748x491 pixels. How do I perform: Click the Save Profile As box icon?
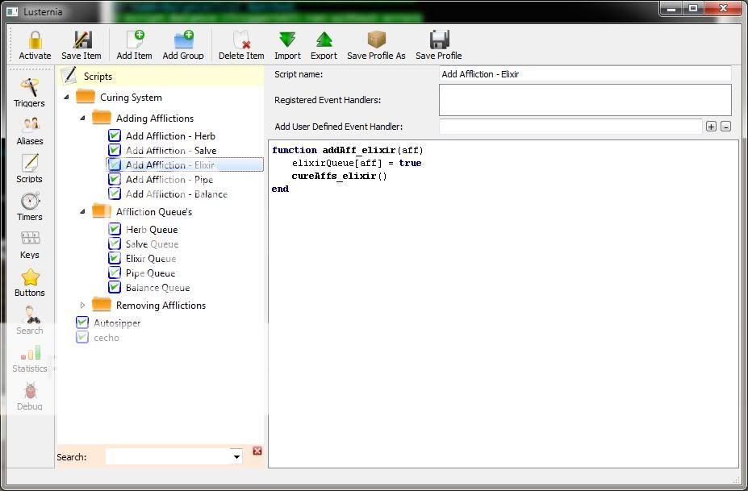(x=376, y=40)
